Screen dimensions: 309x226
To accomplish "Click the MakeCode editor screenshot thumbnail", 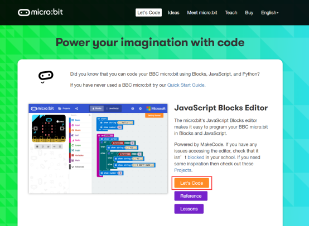I will pyautogui.click(x=98, y=149).
